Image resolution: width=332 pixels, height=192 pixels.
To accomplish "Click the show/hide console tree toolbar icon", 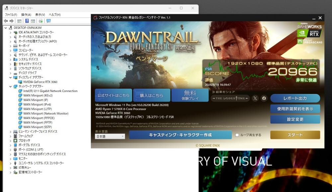I will point(19,21).
